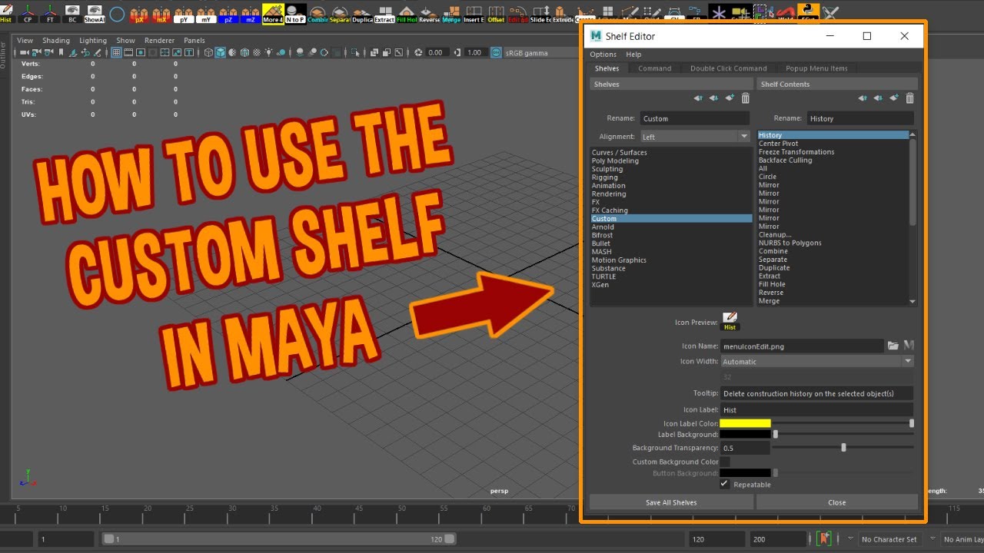984x553 pixels.
Task: Open the viewport Shading menu
Action: (56, 40)
